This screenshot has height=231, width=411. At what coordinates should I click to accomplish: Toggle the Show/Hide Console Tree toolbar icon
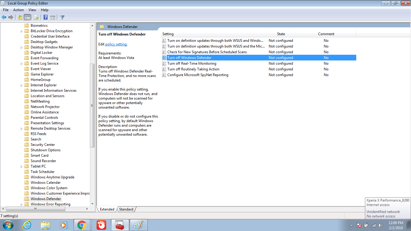[x=27, y=17]
